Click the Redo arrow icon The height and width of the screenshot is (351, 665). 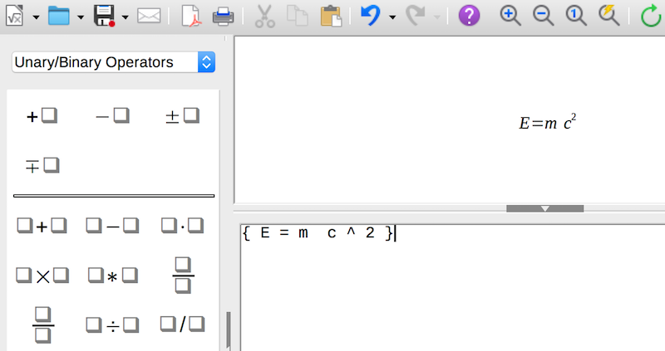(x=416, y=16)
